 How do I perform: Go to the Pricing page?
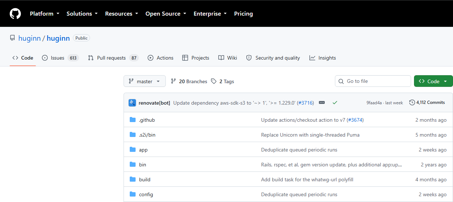point(243,14)
